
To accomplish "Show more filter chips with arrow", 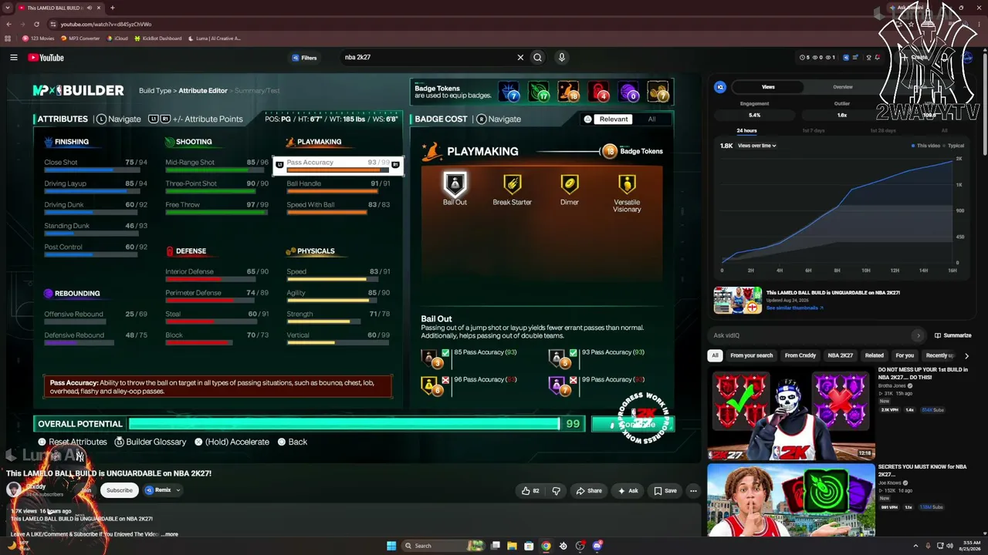I will (966, 355).
